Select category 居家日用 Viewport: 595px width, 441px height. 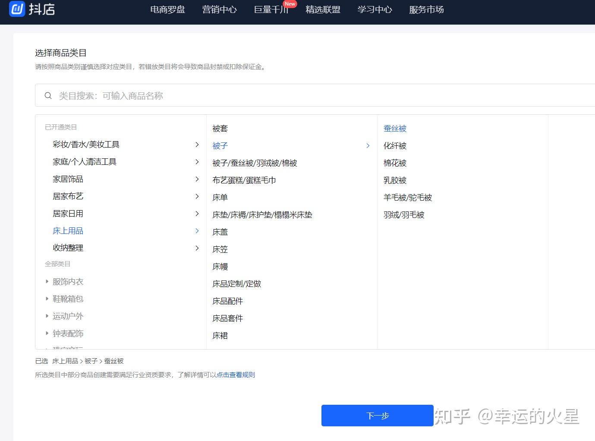pyautogui.click(x=68, y=214)
